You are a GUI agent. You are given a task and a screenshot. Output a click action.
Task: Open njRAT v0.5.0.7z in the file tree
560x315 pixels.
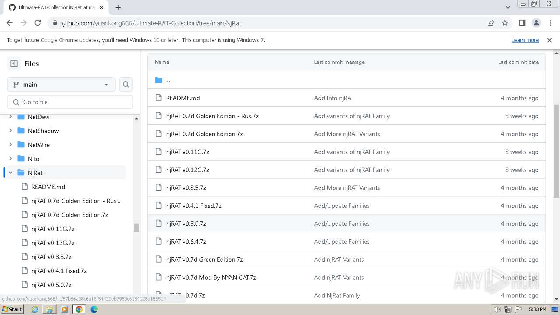(51, 285)
